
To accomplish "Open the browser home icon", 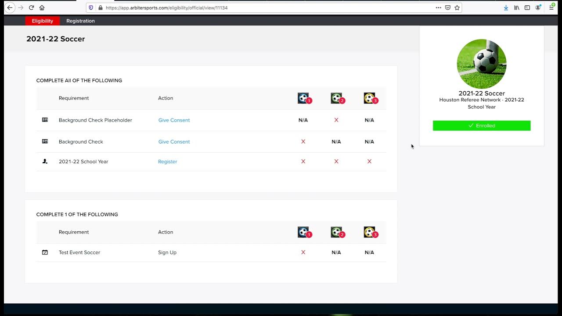I will coord(42,7).
